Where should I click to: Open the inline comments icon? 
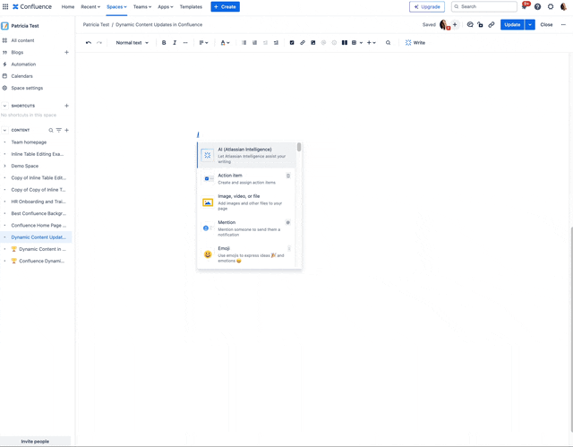pyautogui.click(x=470, y=24)
